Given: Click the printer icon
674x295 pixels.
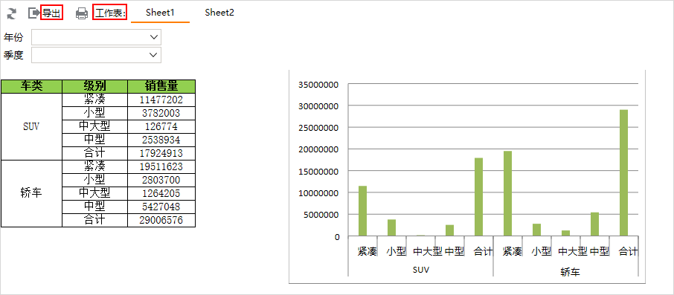Looking at the screenshot, I should pos(82,13).
